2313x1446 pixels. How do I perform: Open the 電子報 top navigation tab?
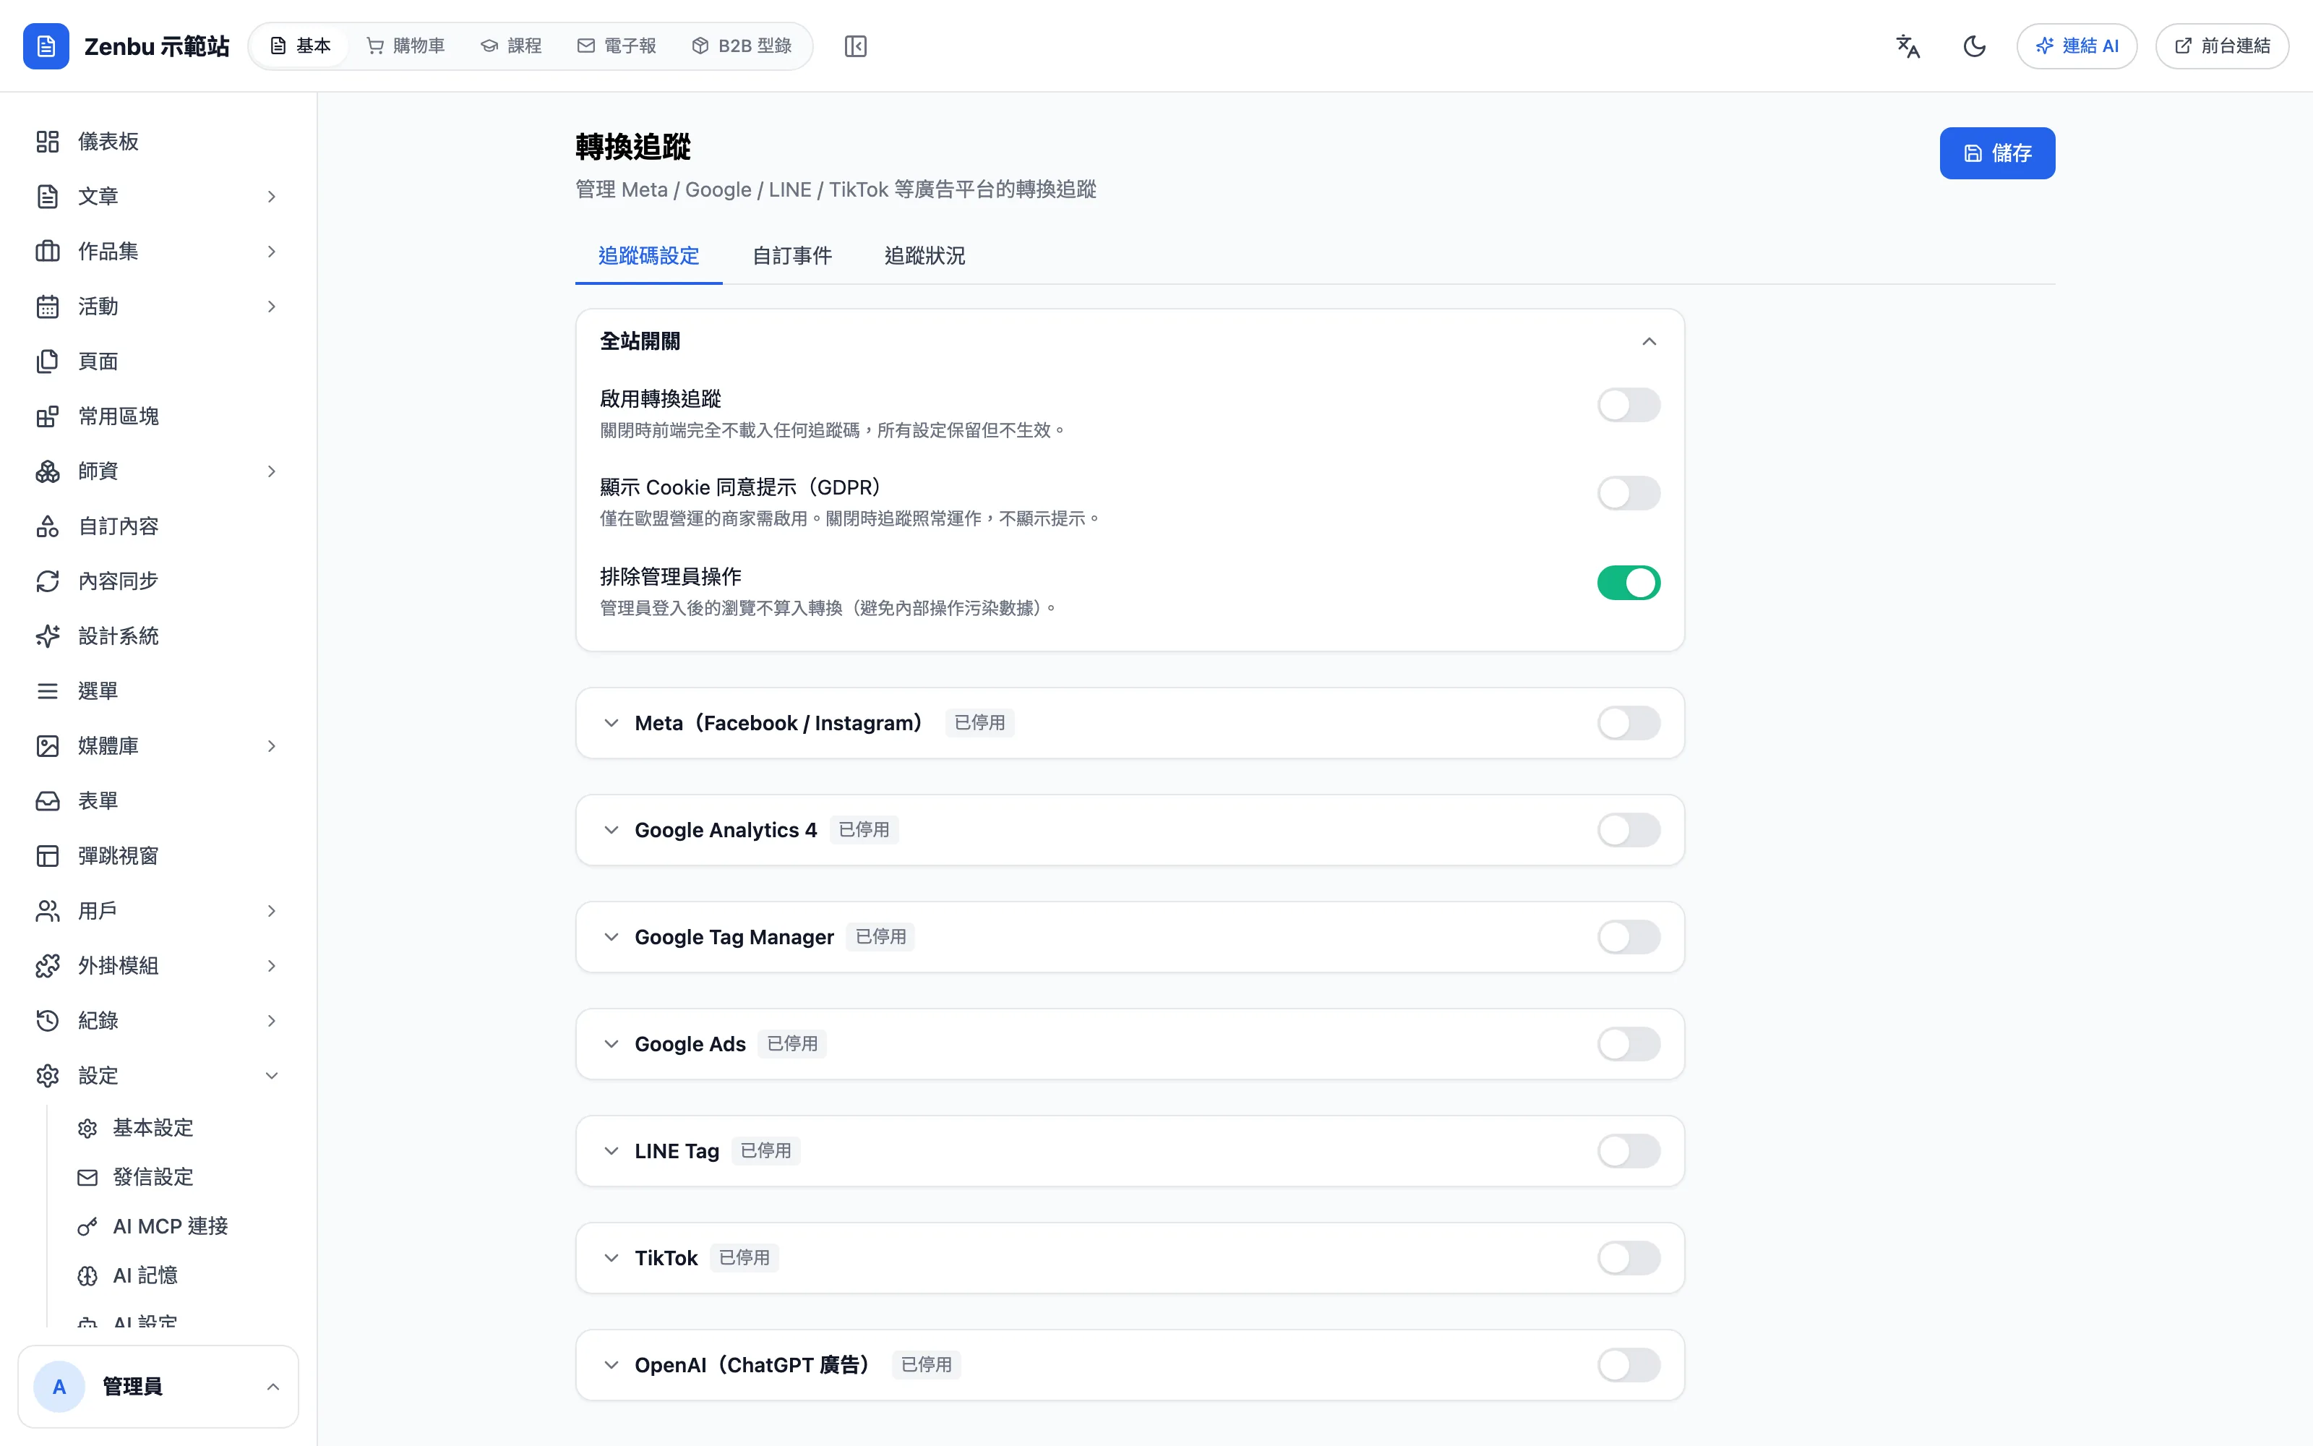click(617, 46)
